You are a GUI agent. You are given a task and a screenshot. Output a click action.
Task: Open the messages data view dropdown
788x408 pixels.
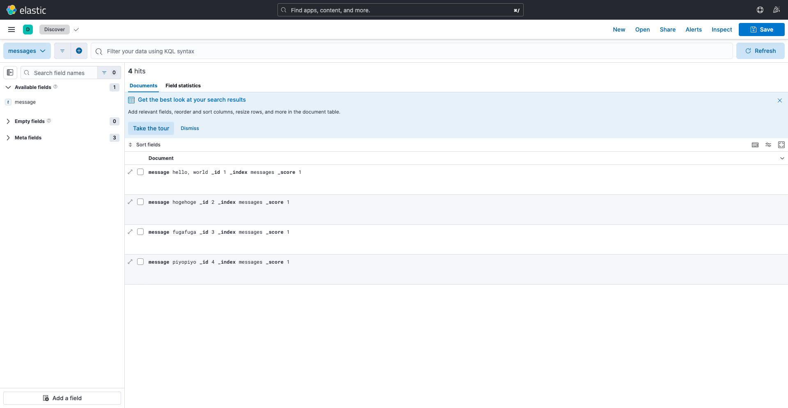pyautogui.click(x=27, y=51)
